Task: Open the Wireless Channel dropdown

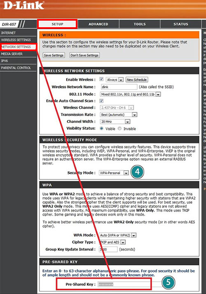Action: (x=117, y=108)
